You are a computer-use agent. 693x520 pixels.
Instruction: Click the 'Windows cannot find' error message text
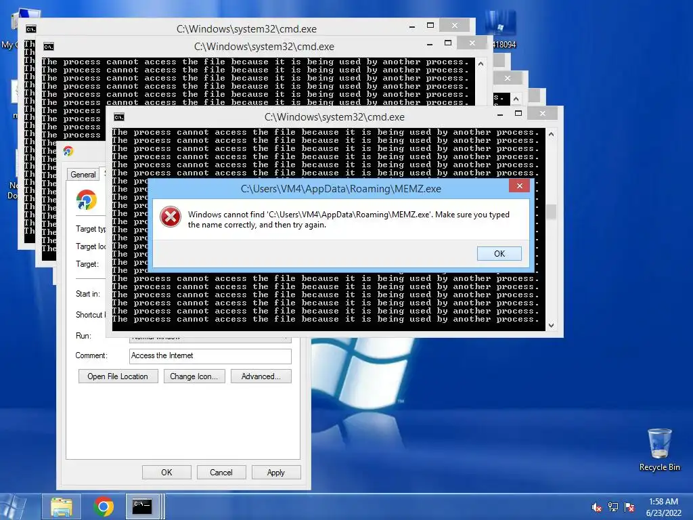pyautogui.click(x=349, y=219)
